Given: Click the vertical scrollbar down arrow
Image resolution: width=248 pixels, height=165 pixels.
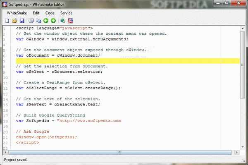Looking at the screenshot, I should click(x=243, y=147).
